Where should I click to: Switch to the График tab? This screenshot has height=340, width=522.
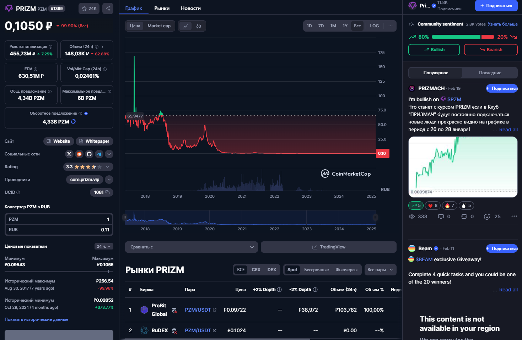point(134,8)
